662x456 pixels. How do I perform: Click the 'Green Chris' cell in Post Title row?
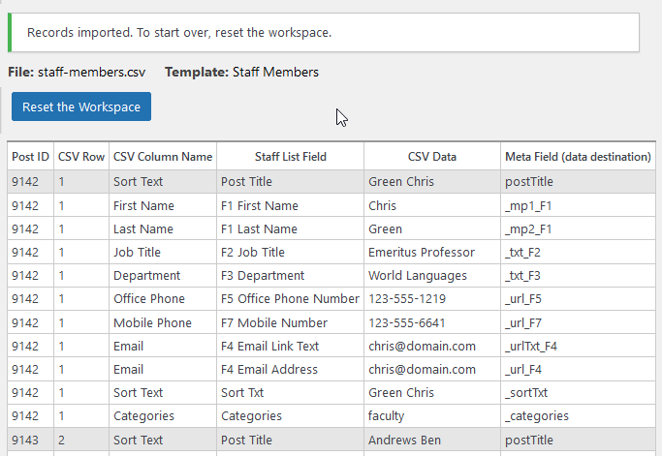(401, 182)
